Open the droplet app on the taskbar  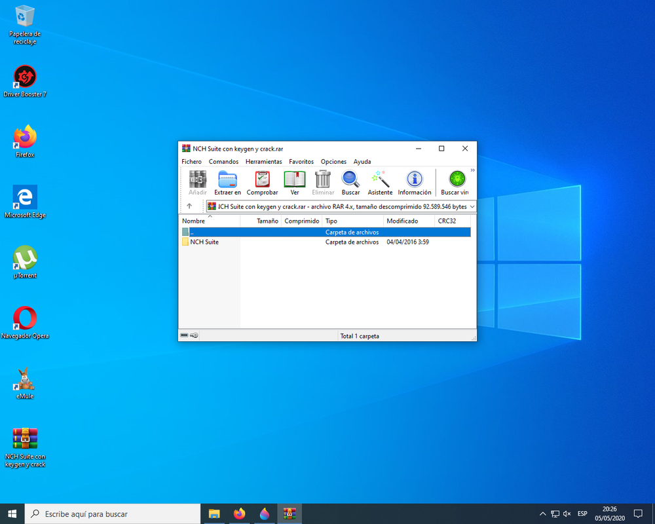265,514
